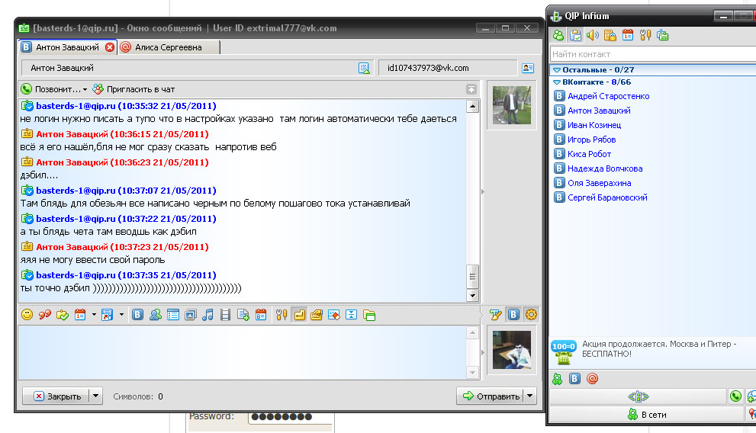Open the dropdown arrow beside Закрыть
The image size is (756, 433).
[95, 396]
